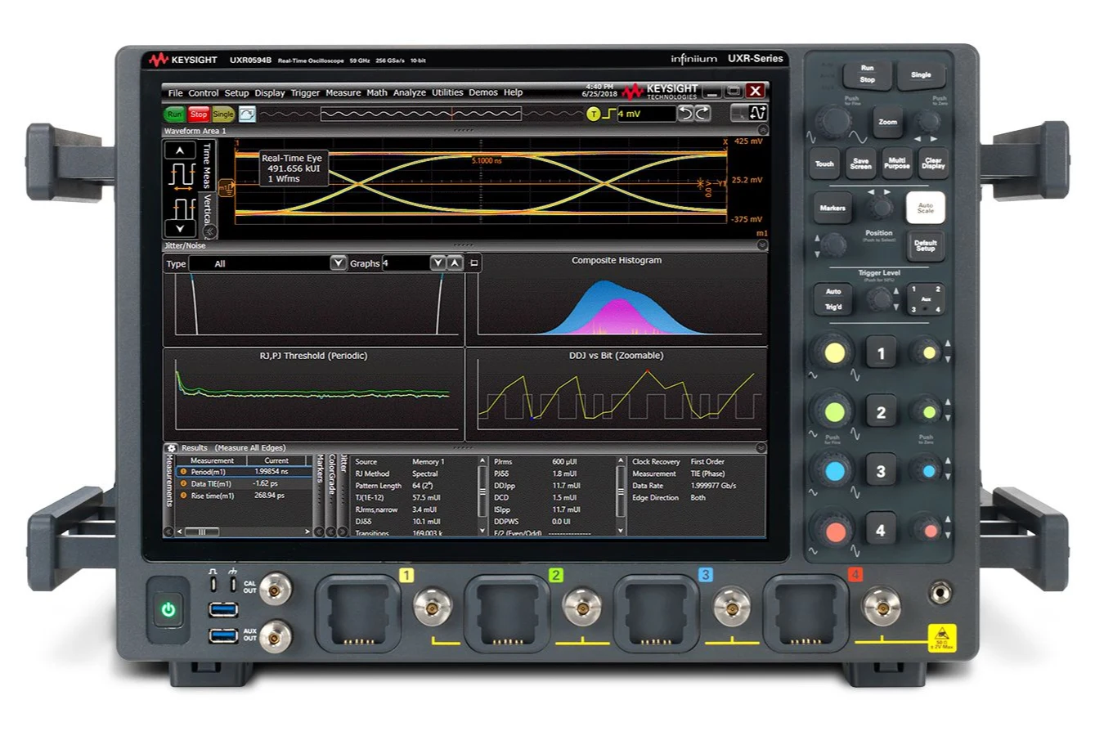Click the Results panel gear icon
This screenshot has width=1104, height=736.
172,448
